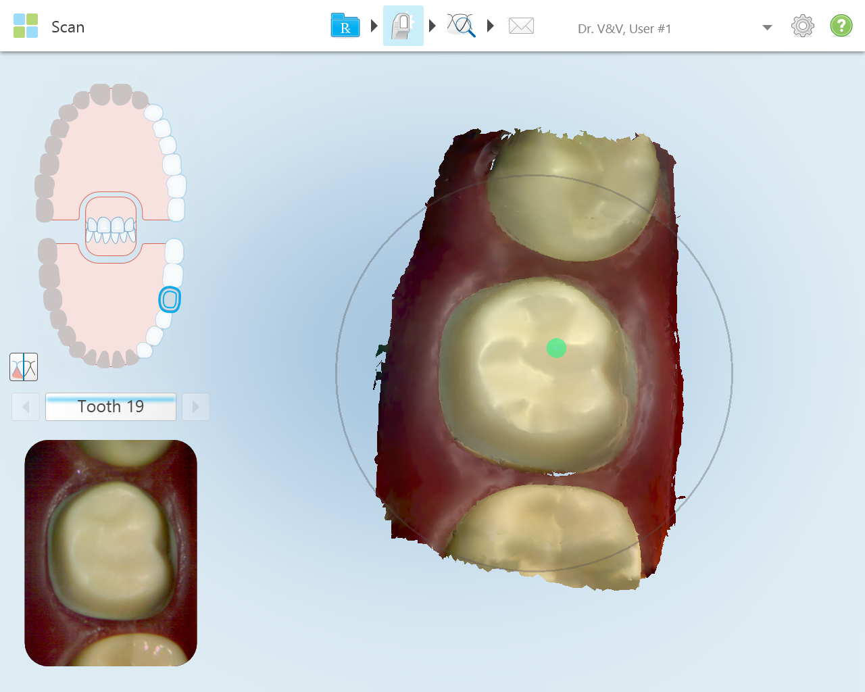Image resolution: width=865 pixels, height=692 pixels.
Task: Expand the user dropdown arrow
Action: [x=767, y=28]
